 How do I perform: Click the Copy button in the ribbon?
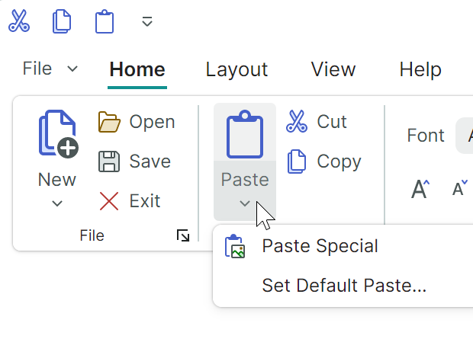click(x=323, y=162)
